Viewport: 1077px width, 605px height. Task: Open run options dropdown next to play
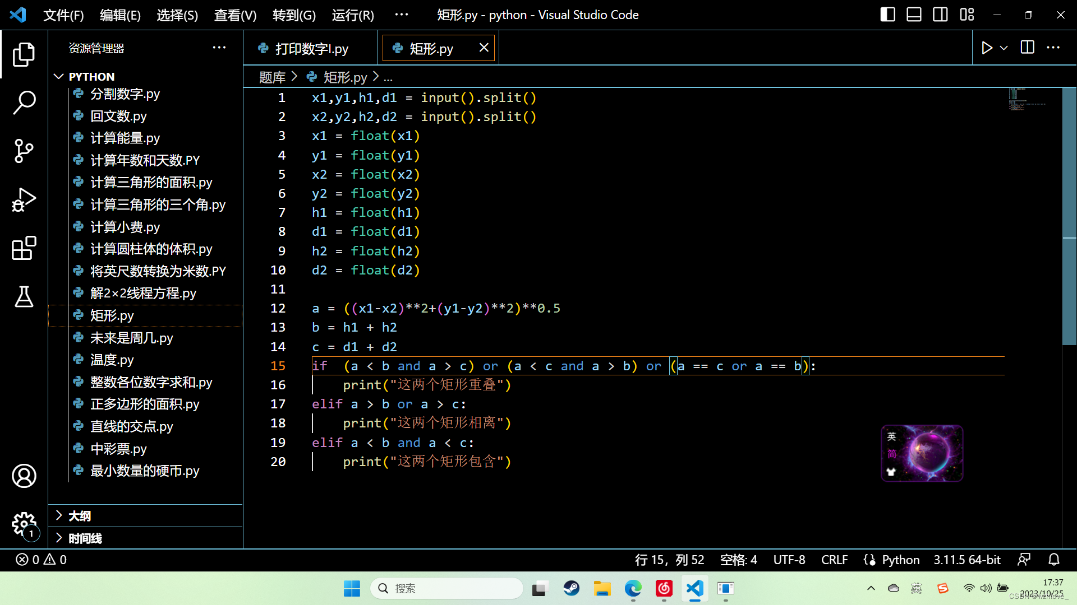click(1004, 48)
